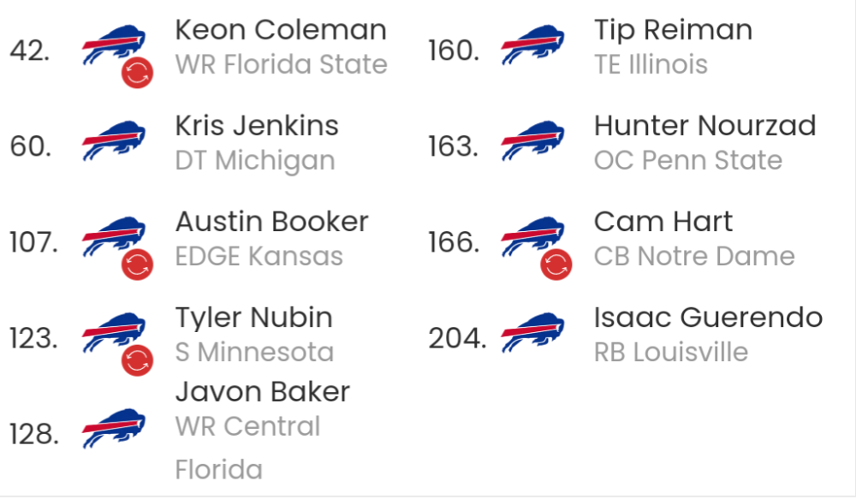Click the Bills logo beside pick 60
The width and height of the screenshot is (856, 499).
coord(114,141)
